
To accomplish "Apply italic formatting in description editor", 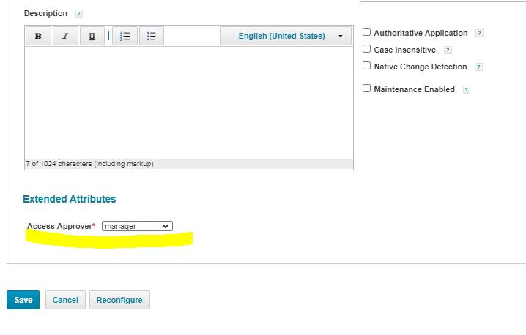I will [64, 37].
